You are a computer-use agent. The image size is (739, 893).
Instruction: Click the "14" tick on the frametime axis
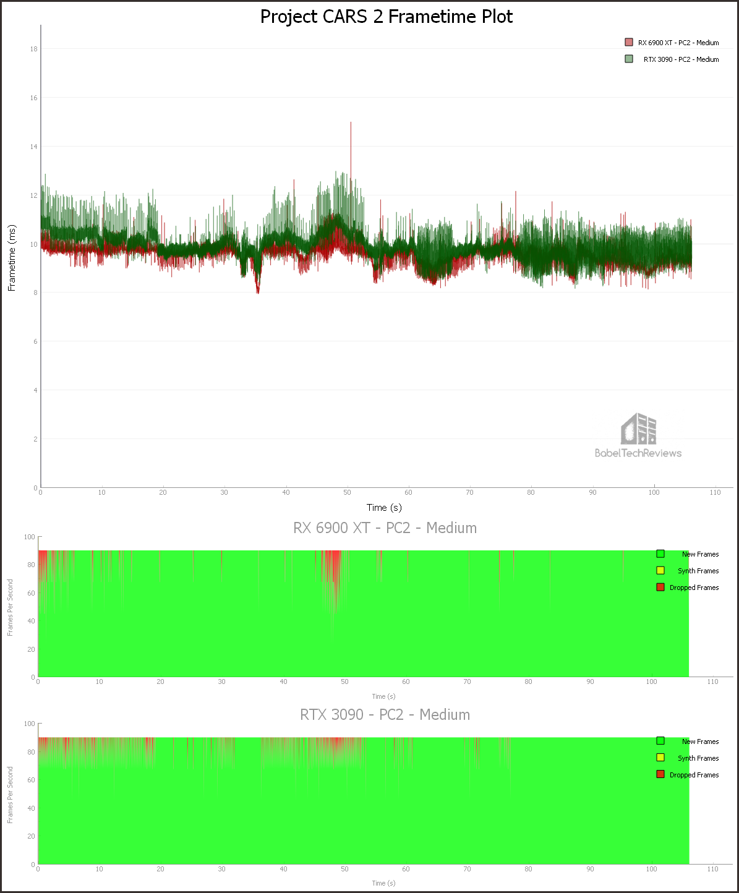coord(33,147)
